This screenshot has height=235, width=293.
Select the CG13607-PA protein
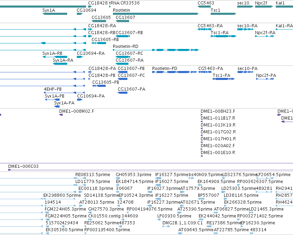pyautogui.click(x=122, y=93)
